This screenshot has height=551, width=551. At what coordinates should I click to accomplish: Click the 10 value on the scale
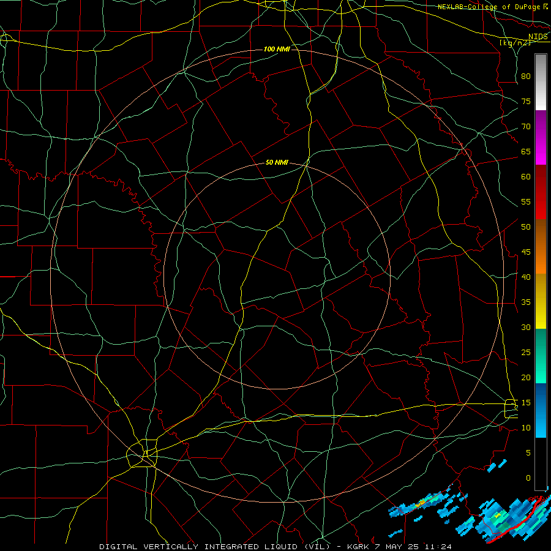pyautogui.click(x=526, y=428)
